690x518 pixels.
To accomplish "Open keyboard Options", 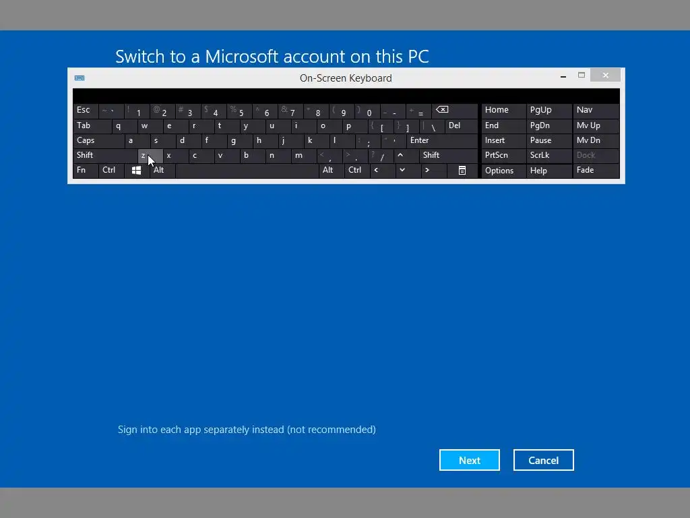I will [503, 171].
